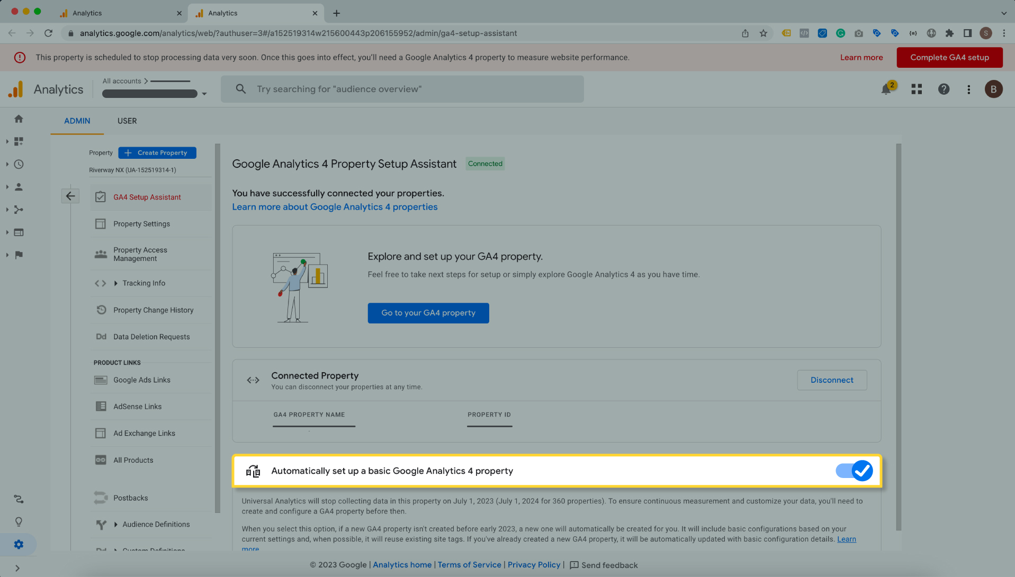Open Privacy Policy link
This screenshot has width=1015, height=577.
[534, 565]
